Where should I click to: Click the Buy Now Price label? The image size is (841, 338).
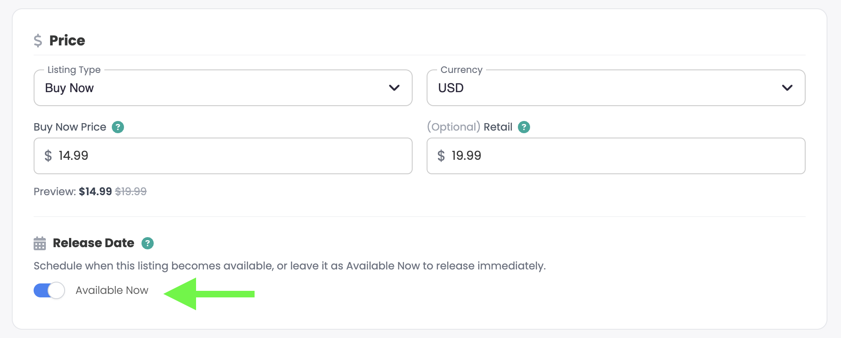click(70, 127)
